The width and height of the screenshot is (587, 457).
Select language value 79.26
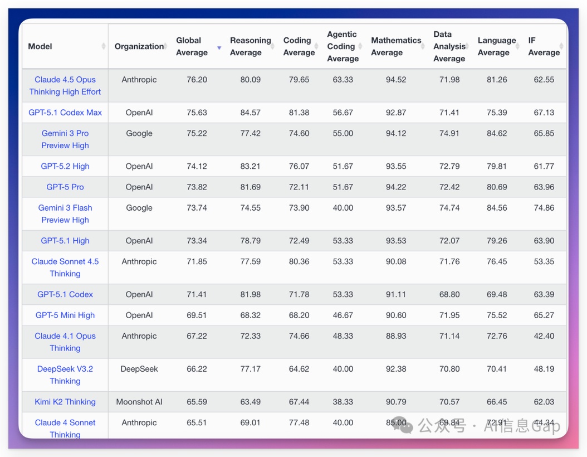point(497,241)
